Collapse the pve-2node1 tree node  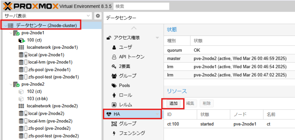(x=11, y=33)
